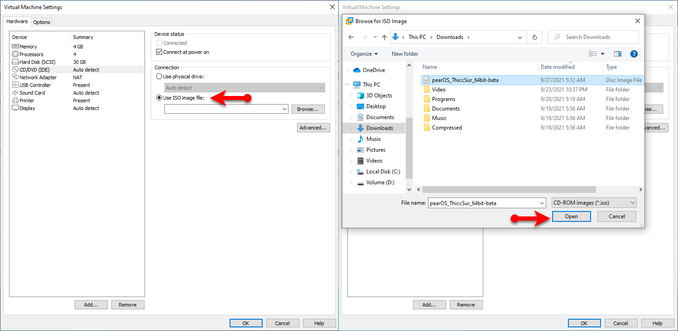The width and height of the screenshot is (678, 331).
Task: Click the Local Disk (C:) drive icon
Action: 361,172
